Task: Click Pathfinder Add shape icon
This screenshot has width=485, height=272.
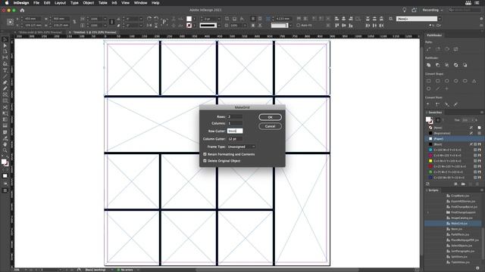Action: [428, 65]
